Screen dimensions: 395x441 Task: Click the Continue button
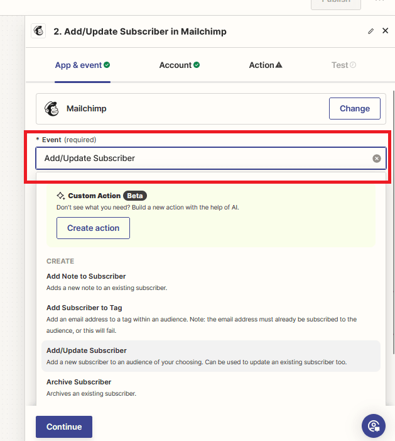(64, 427)
